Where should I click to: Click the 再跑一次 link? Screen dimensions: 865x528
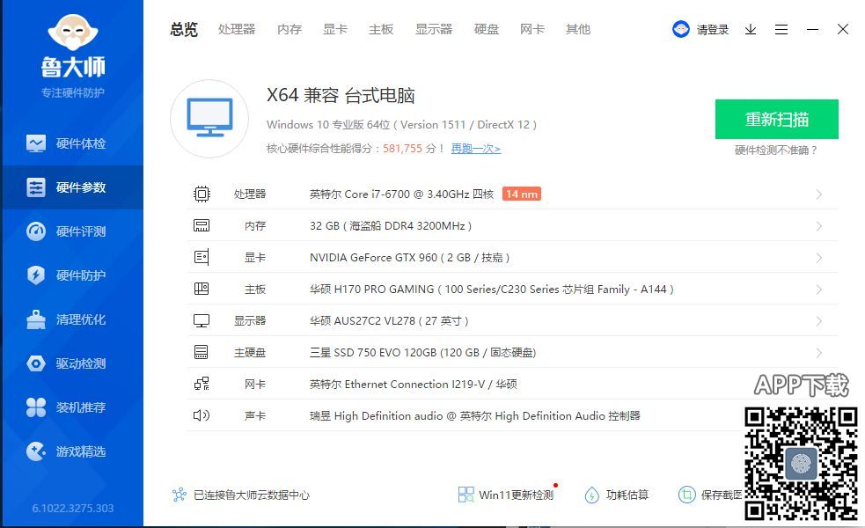coord(475,149)
